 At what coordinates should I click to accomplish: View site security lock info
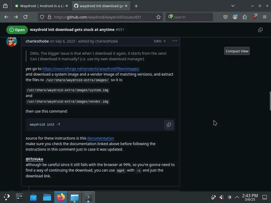coord(49,17)
